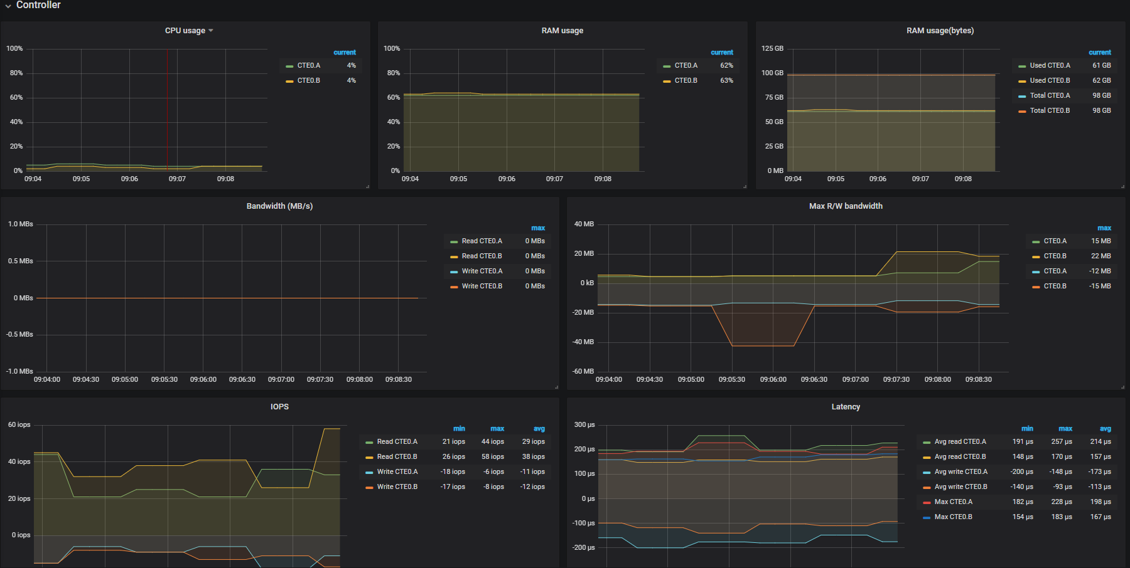
Task: Toggle Avg write CTE0.B latency series
Action: 961,487
